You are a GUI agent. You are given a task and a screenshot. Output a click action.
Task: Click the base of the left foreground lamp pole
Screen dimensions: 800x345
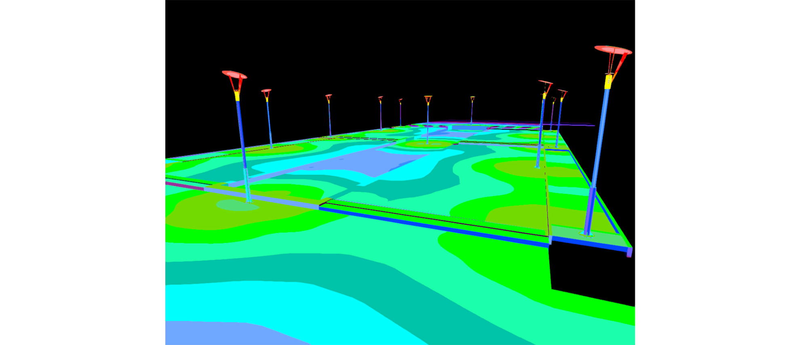(248, 200)
